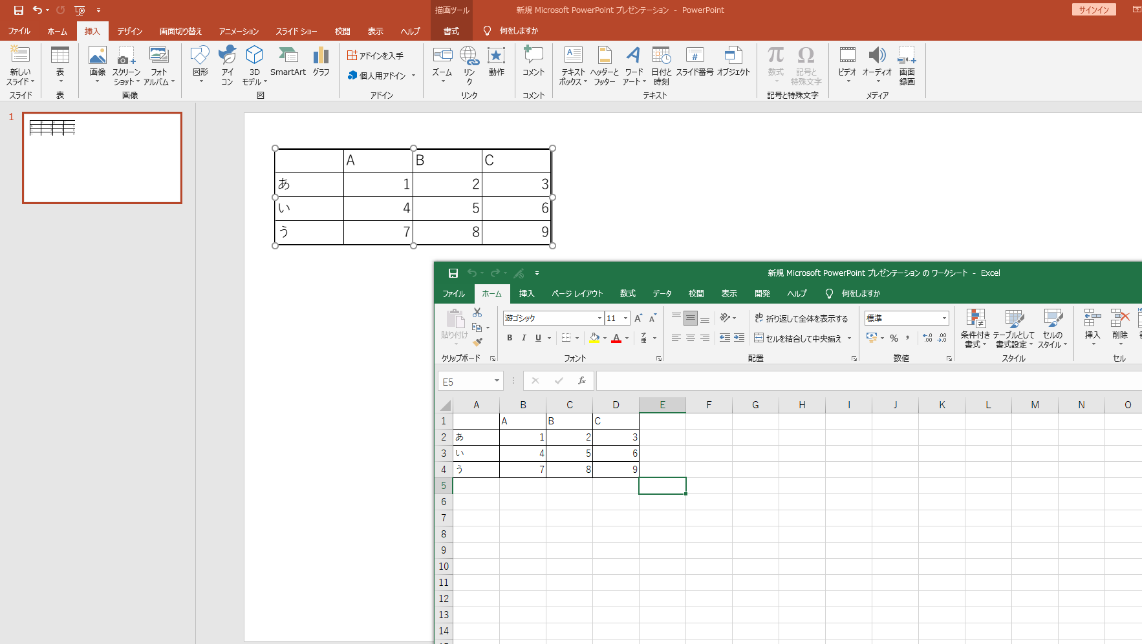Toggle Excel center horizontal alignment
Viewport: 1142px width, 644px height.
click(x=691, y=338)
